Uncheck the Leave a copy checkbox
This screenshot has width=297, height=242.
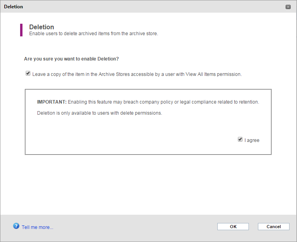[28, 73]
